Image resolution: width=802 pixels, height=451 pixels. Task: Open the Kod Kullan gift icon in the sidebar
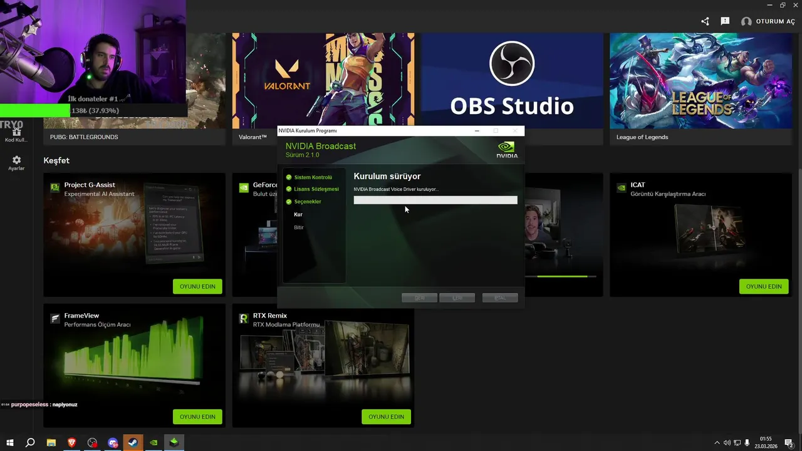16,132
